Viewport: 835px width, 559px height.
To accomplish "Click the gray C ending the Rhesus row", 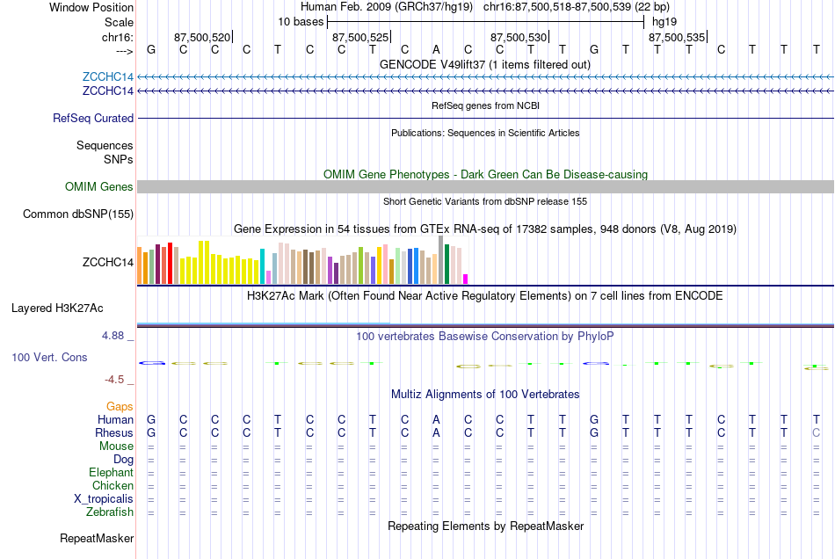I will [x=816, y=432].
